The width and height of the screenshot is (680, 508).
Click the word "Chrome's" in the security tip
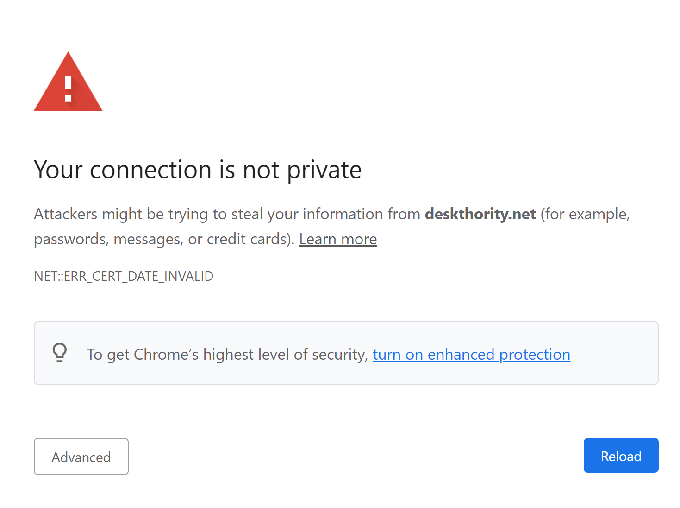point(166,355)
